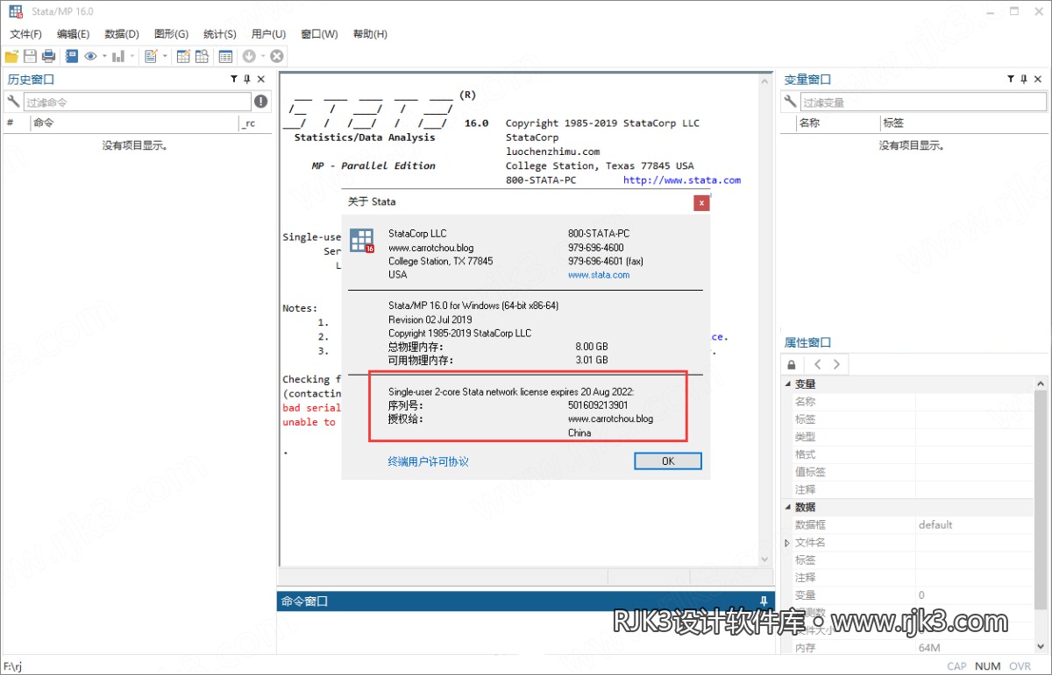
Task: Click filter funnel in Variables window header
Action: click(1011, 79)
